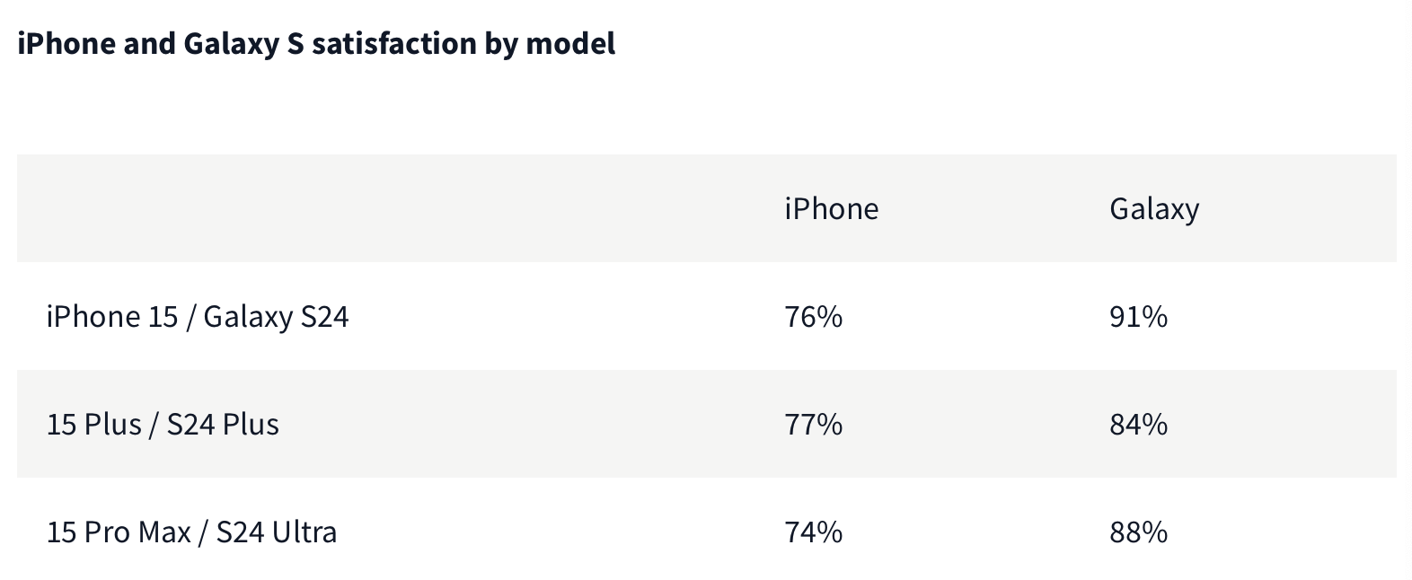Click "iPhone" in the table title
The image size is (1412, 580).
[66, 43]
